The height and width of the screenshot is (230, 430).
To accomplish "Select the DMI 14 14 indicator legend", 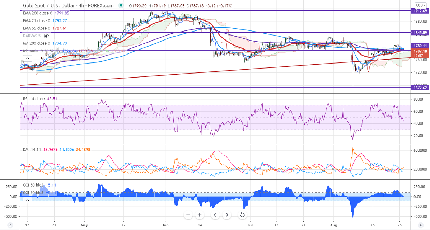I will click(x=32, y=149).
